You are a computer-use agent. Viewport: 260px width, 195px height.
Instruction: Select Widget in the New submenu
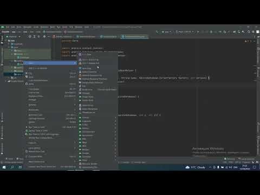[97, 149]
